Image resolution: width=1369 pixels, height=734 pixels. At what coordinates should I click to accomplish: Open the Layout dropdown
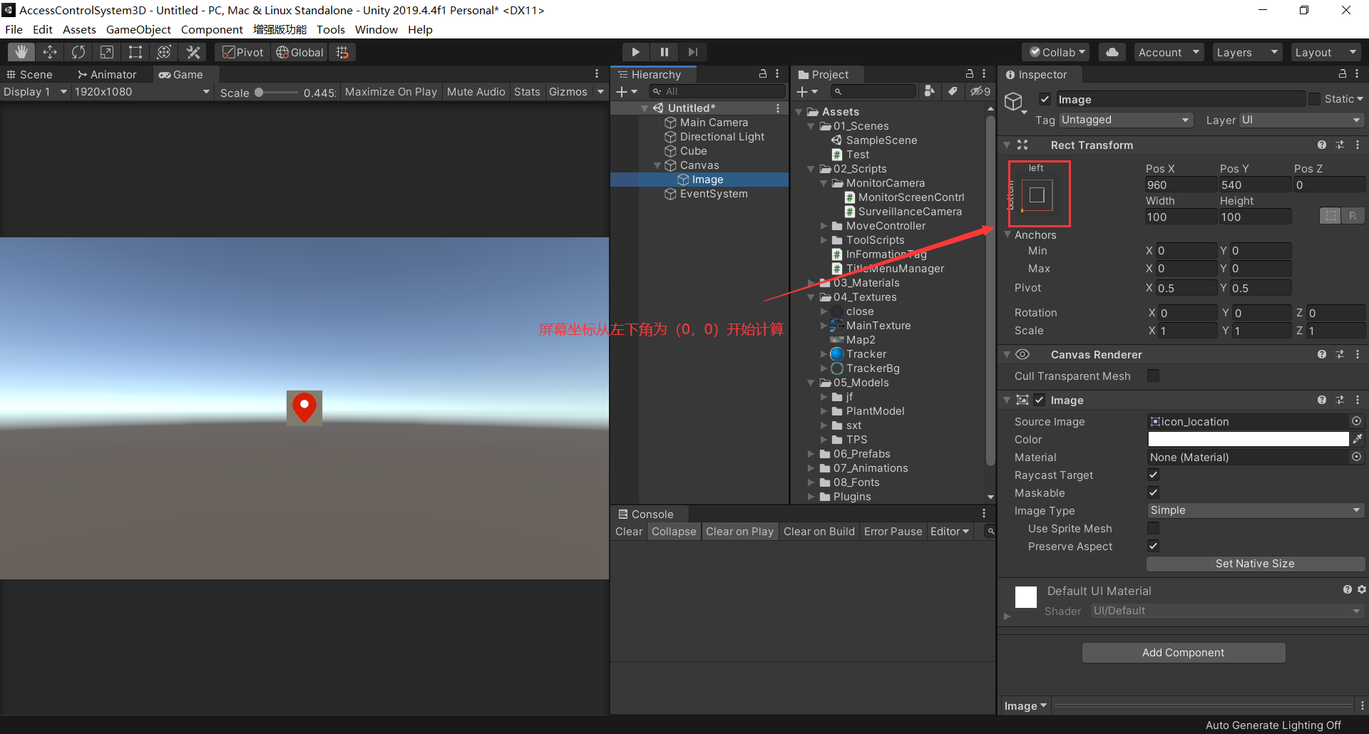1325,51
